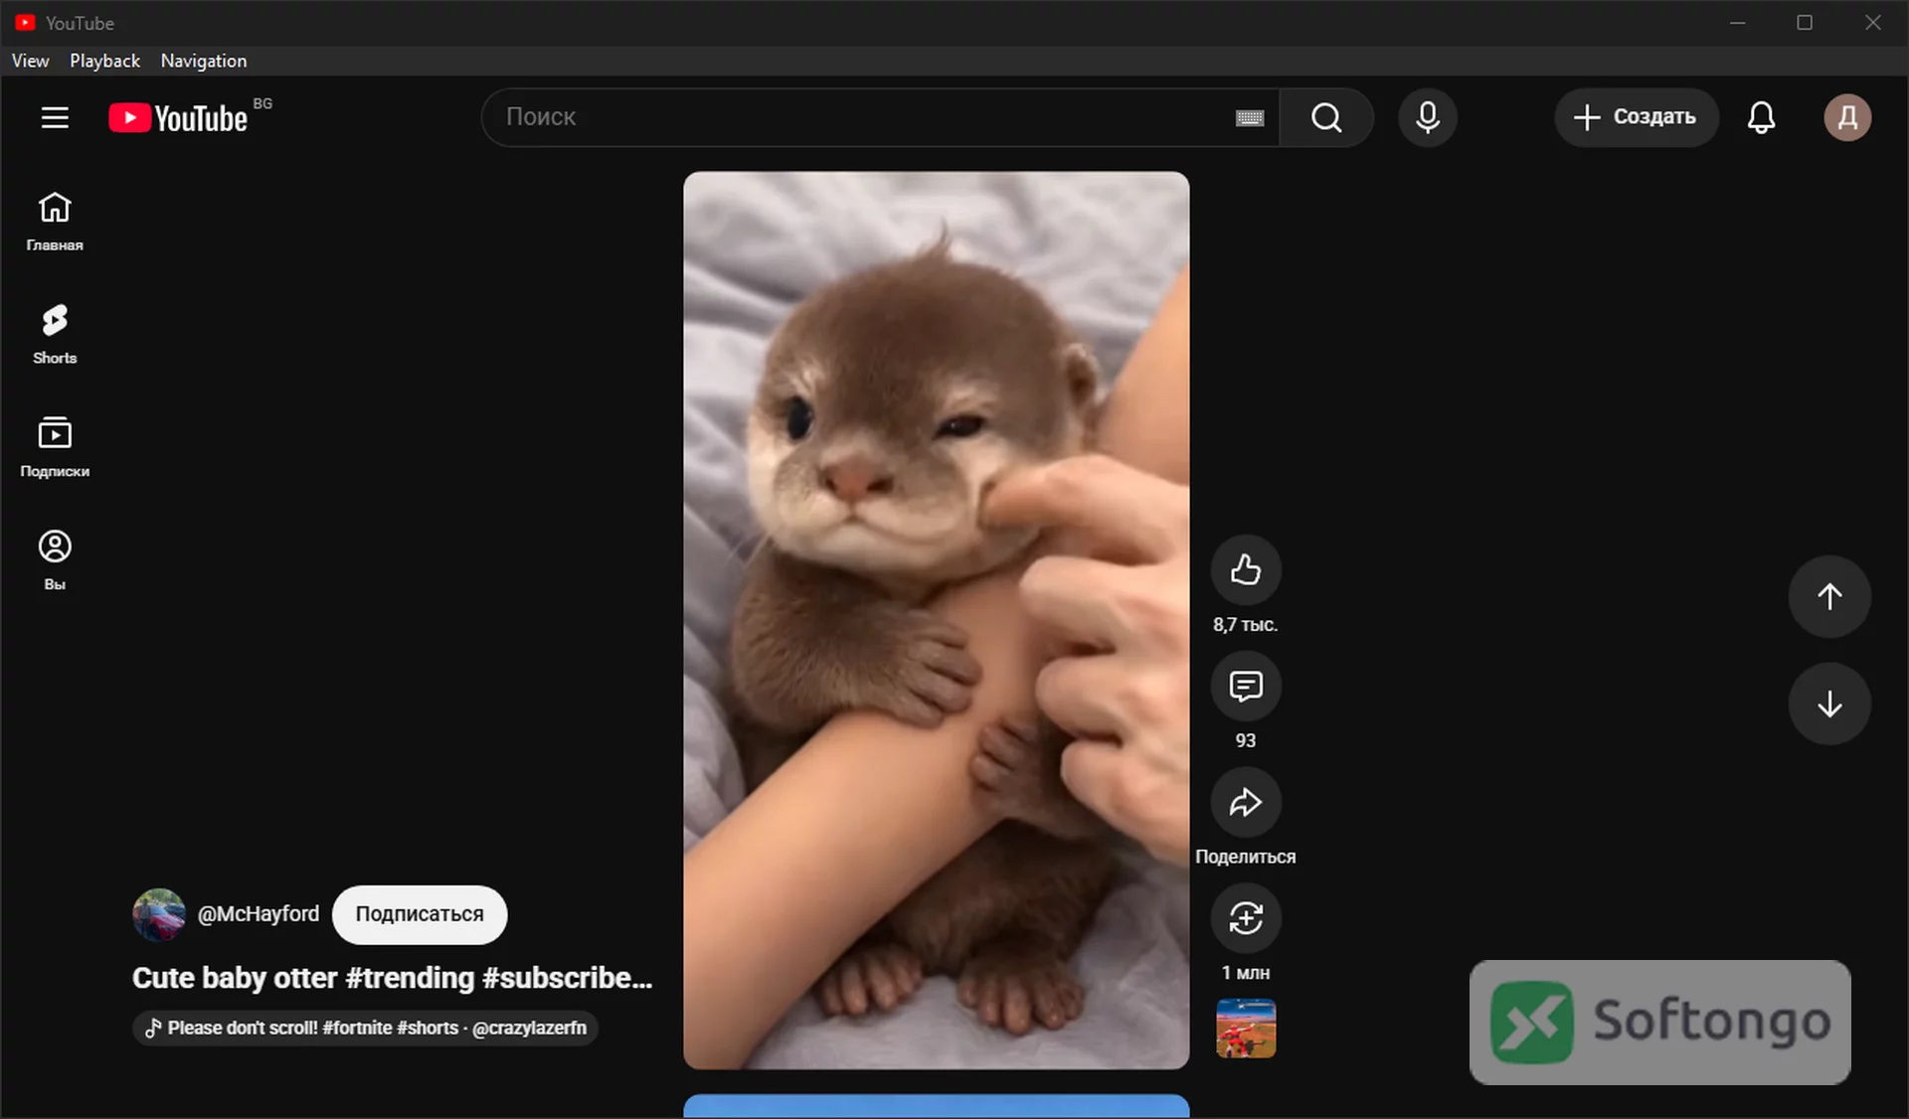The height and width of the screenshot is (1119, 1909).
Task: Open the on-screen keyboard icon in search
Action: 1250,118
